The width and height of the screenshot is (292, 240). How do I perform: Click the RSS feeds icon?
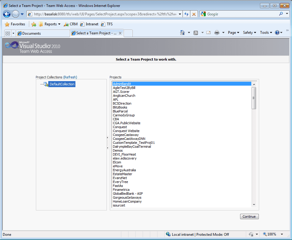196,33
